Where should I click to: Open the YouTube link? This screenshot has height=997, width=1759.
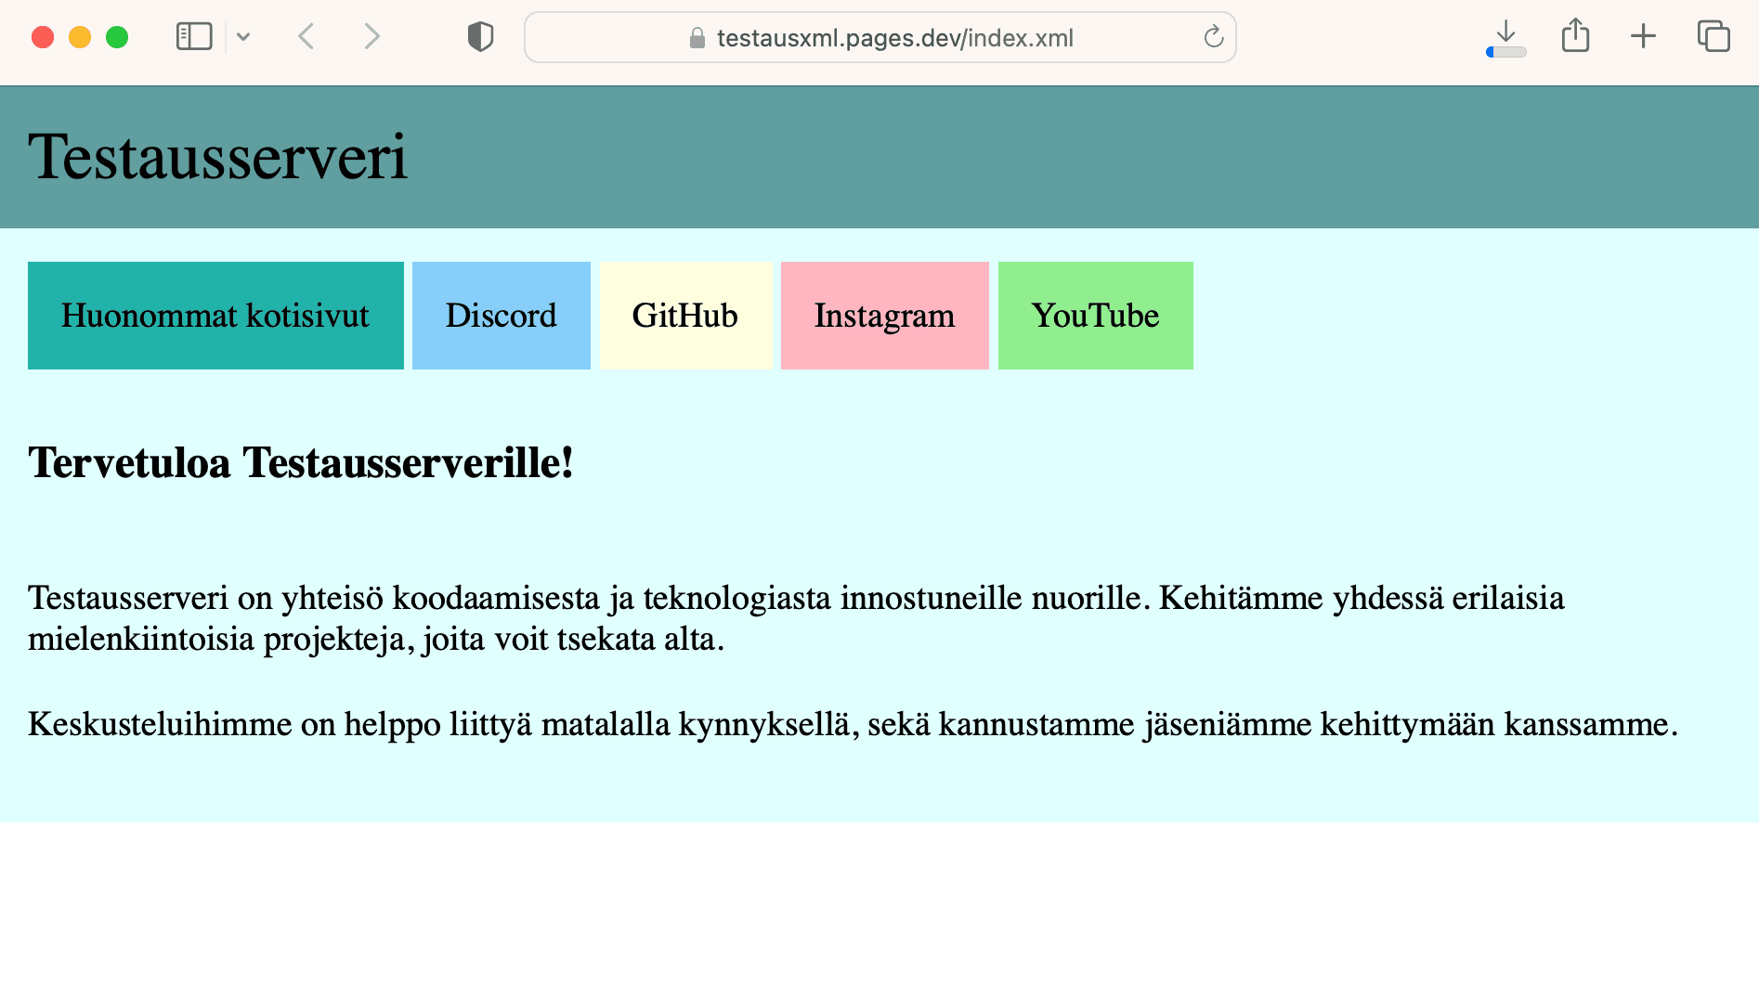[1095, 316]
